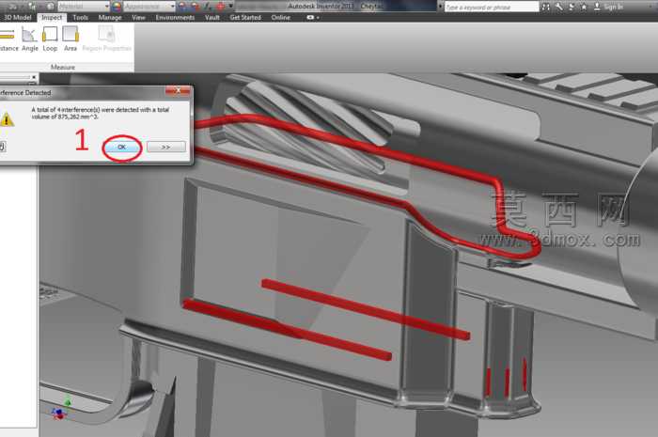Click the copy icon in Interference dialog
The height and width of the screenshot is (437, 658).
click(x=2, y=147)
